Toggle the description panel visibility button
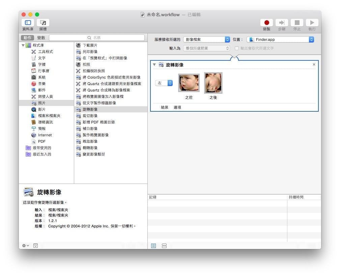 [35, 246]
